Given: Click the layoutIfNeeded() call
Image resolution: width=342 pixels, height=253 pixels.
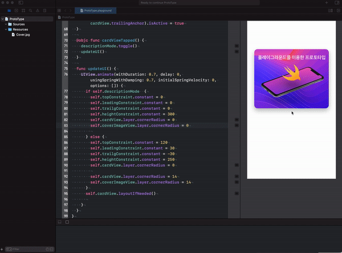Looking at the screenshot, I should (137, 194).
